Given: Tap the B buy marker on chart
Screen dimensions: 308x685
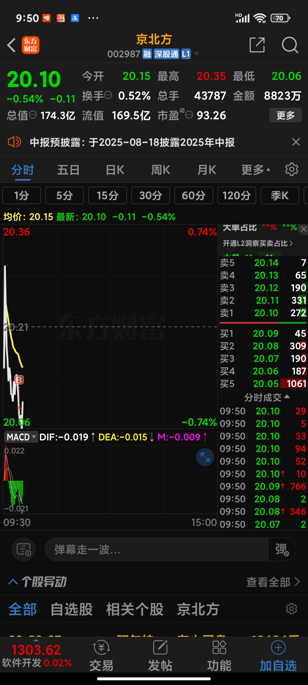Looking at the screenshot, I should (x=19, y=380).
